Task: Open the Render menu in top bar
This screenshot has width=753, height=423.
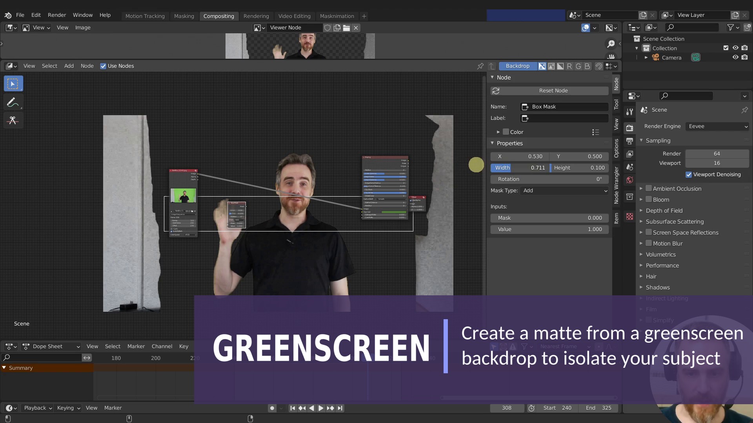Action: coord(57,15)
